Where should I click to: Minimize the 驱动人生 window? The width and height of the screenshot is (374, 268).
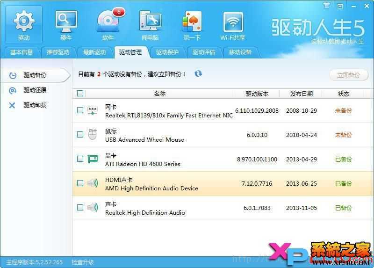[353, 6]
